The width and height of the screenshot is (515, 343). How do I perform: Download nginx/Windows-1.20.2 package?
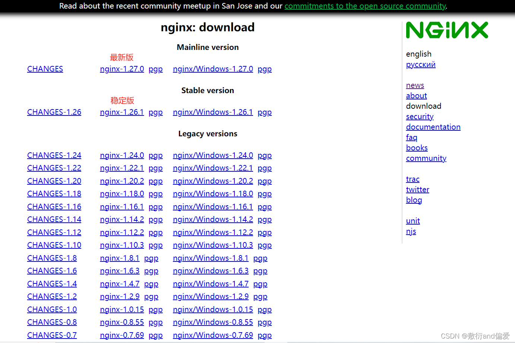pos(213,181)
